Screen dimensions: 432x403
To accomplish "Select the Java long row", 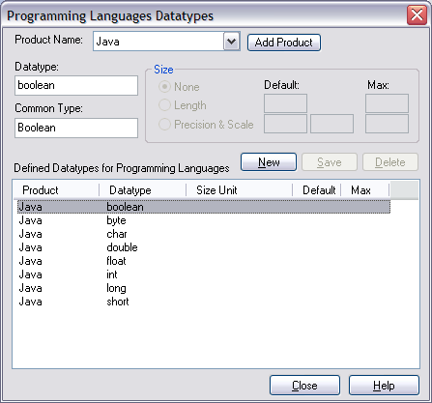I will (204, 288).
